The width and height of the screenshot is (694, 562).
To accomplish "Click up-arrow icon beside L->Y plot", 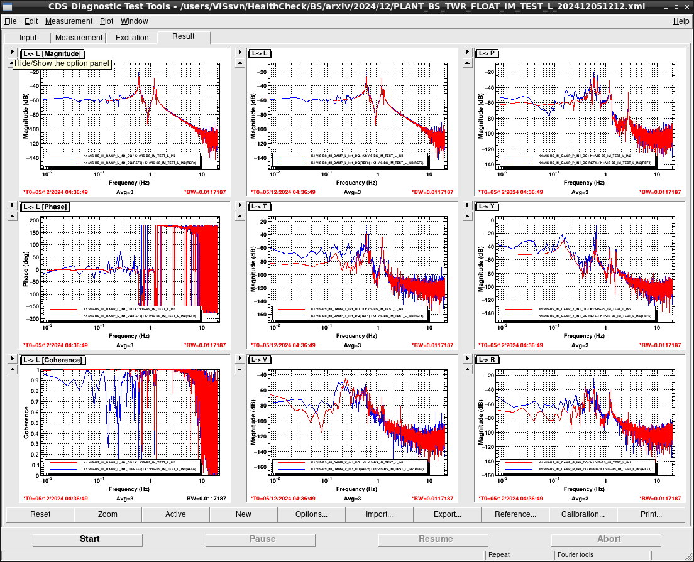I will 468,216.
